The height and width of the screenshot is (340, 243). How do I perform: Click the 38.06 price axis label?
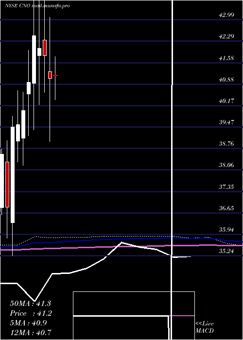pos(226,165)
